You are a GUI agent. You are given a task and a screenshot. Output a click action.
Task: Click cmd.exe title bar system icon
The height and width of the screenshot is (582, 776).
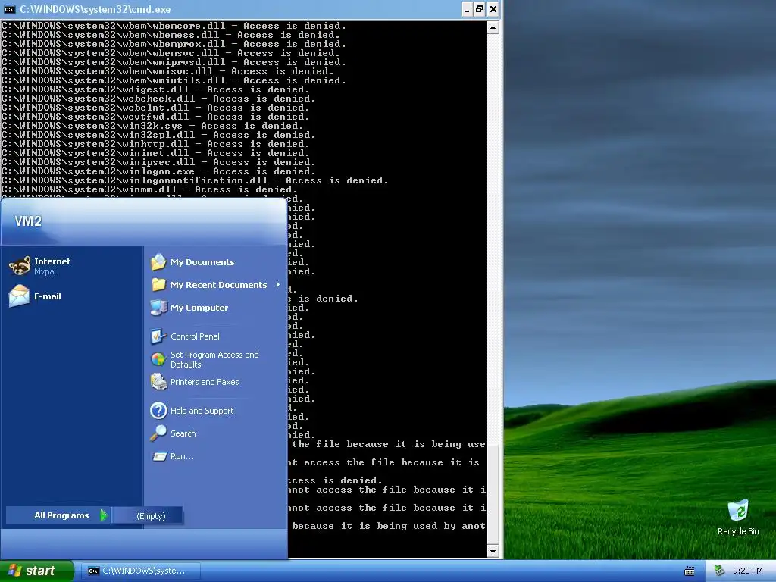click(x=9, y=9)
